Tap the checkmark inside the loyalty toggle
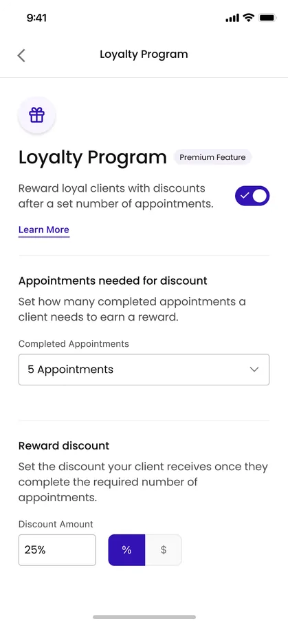The height and width of the screenshot is (626, 288). (244, 196)
